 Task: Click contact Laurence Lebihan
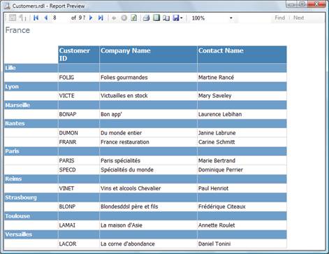pos(220,114)
